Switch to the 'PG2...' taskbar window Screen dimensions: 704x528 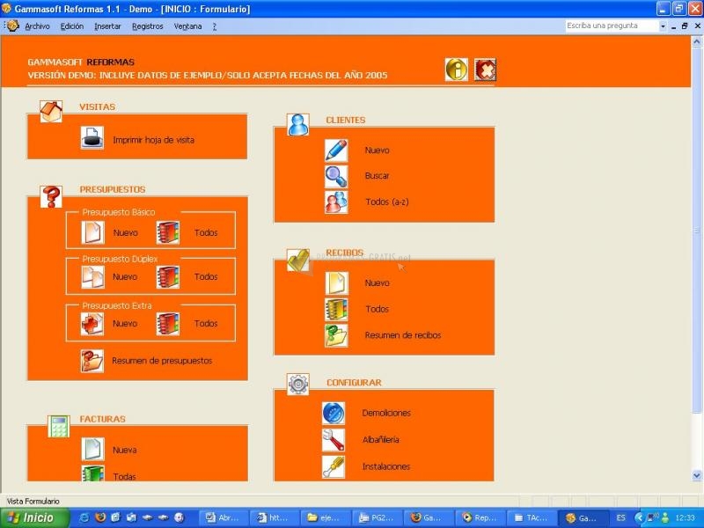click(377, 517)
